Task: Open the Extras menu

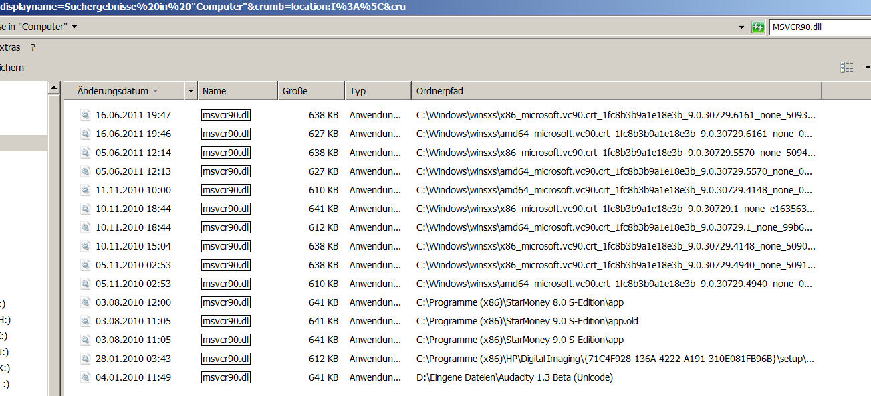Action: (9, 47)
